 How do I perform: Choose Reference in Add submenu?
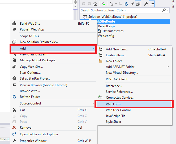pyautogui.click(x=134, y=86)
